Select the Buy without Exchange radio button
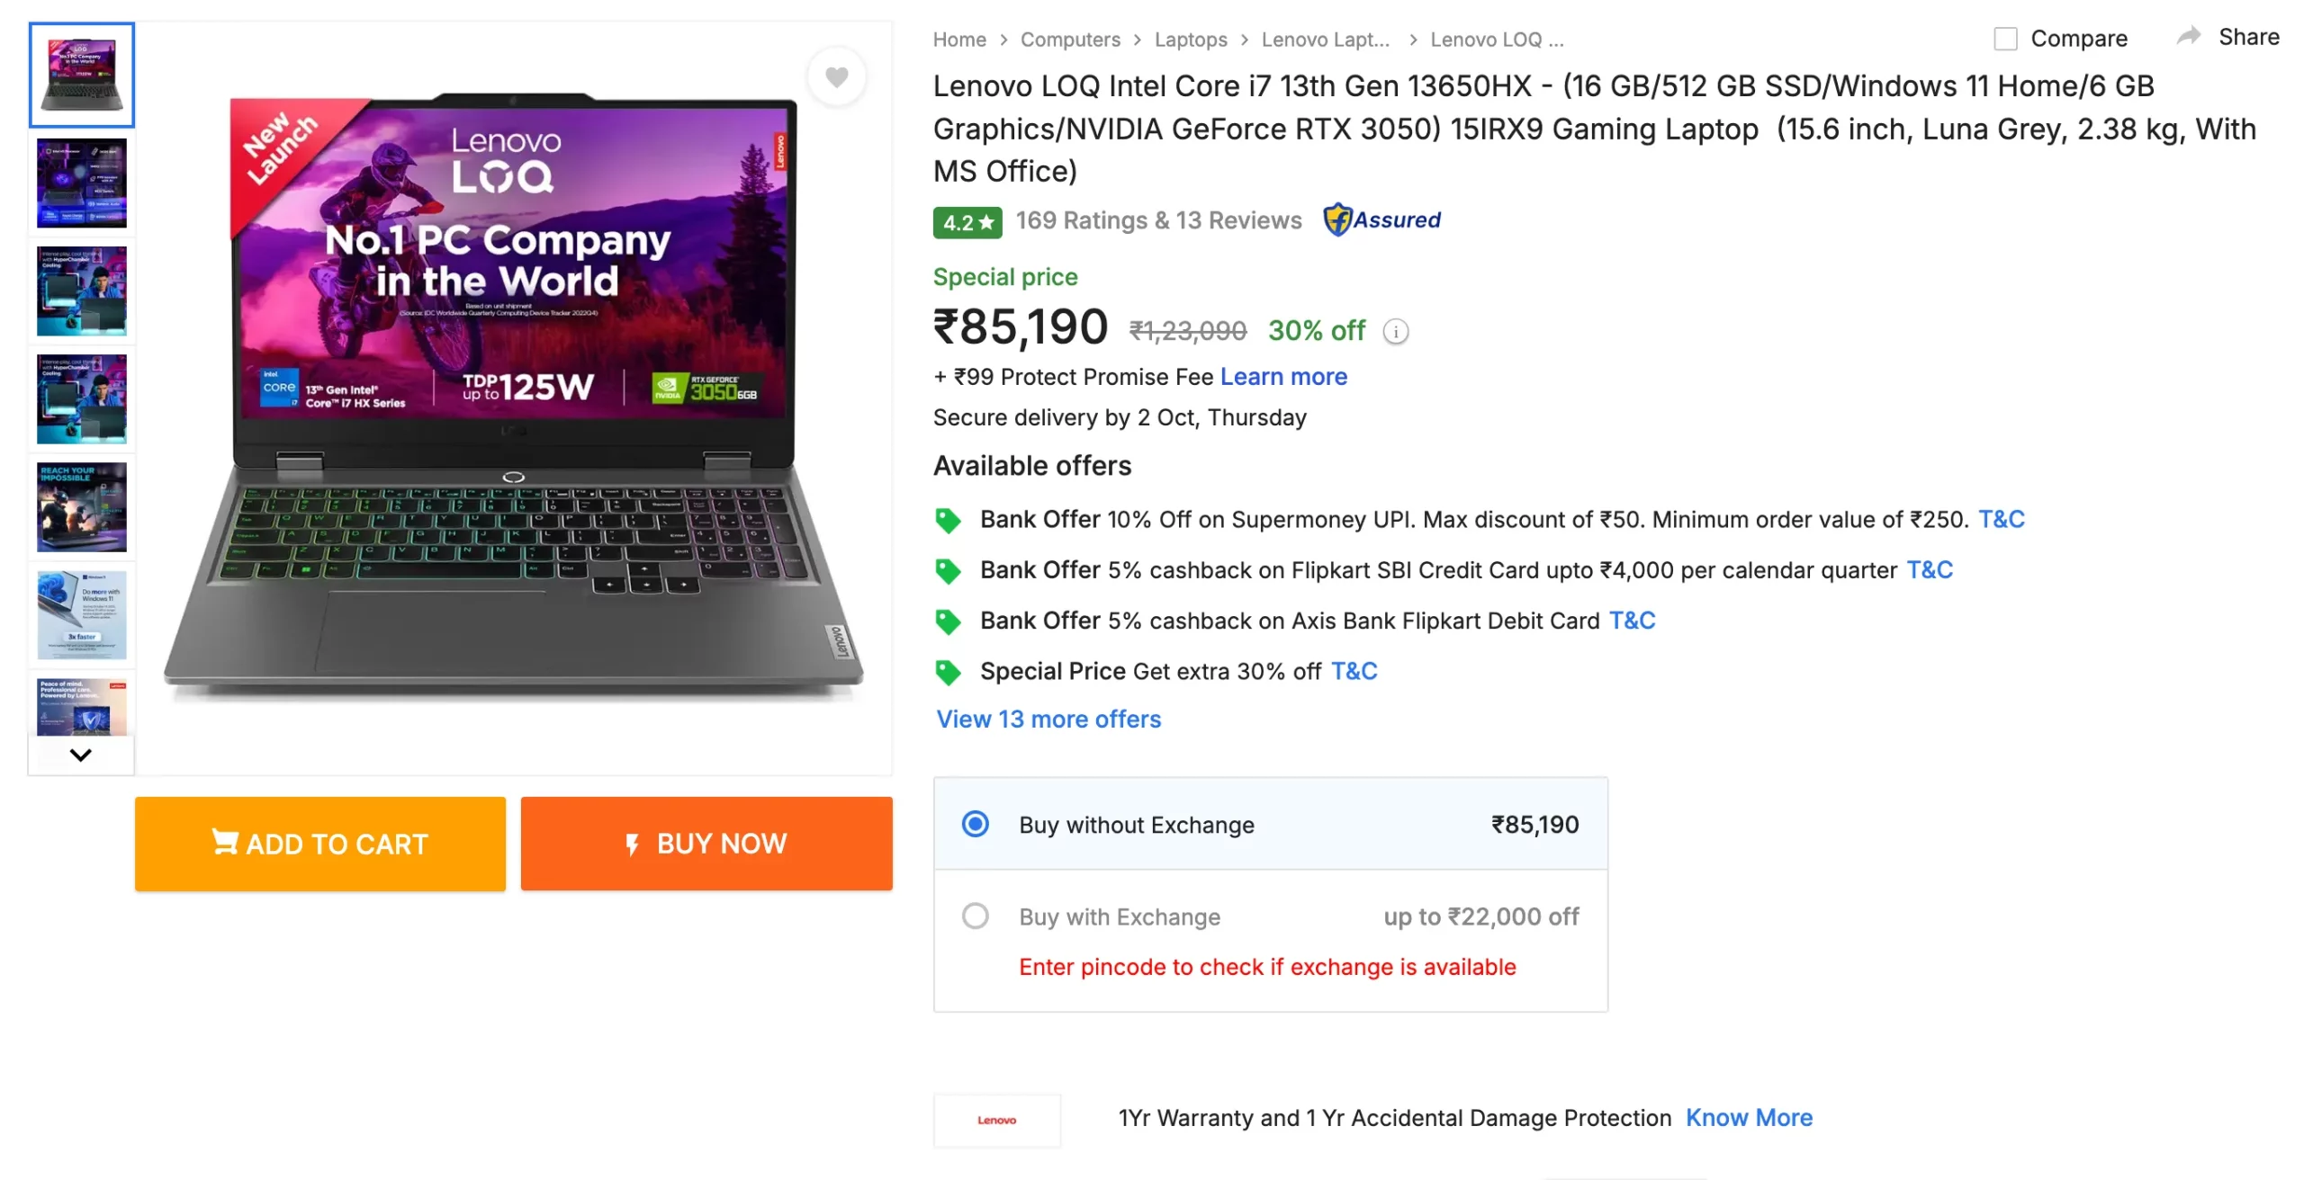2304x1180 pixels. (975, 824)
